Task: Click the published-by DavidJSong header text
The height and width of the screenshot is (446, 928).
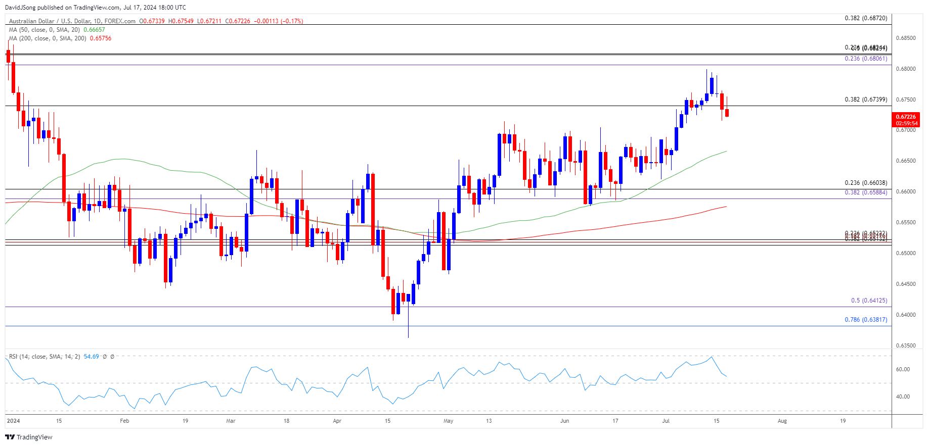Action: point(96,8)
